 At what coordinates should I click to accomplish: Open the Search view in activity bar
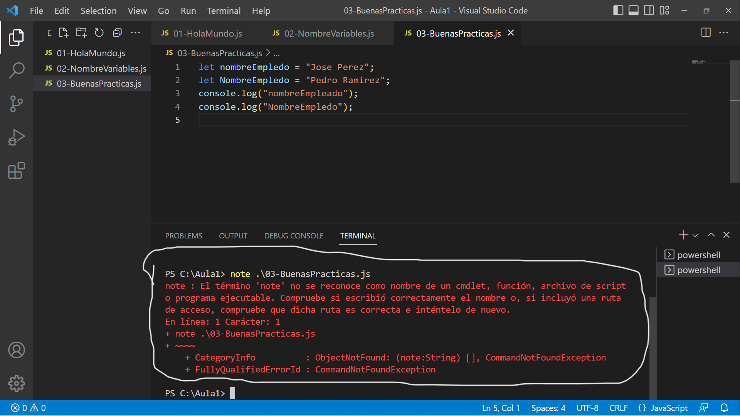coord(16,70)
